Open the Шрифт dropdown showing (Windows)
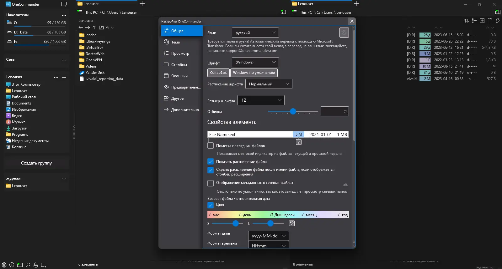The width and height of the screenshot is (502, 269). pos(255,62)
